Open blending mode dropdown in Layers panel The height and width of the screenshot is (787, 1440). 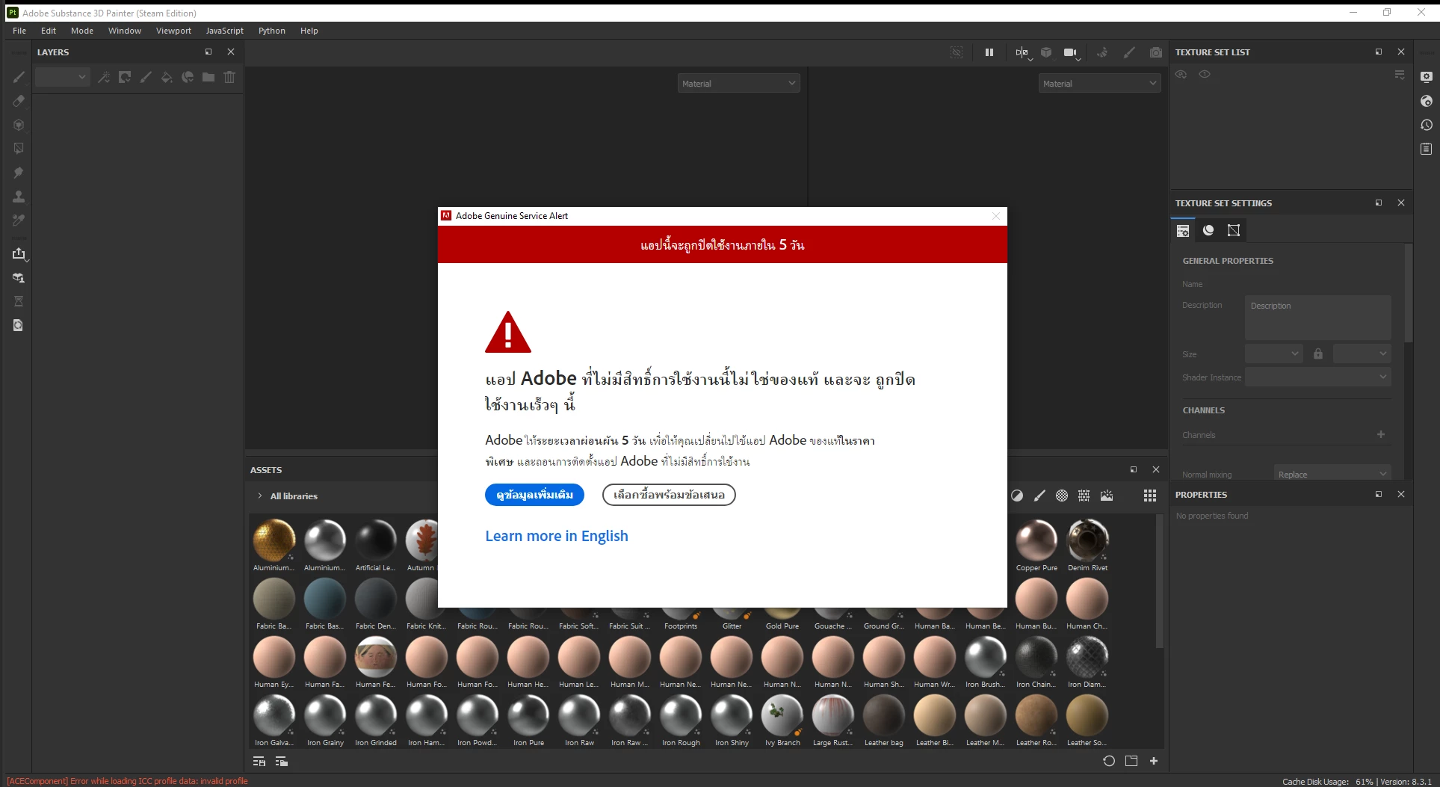pyautogui.click(x=62, y=77)
